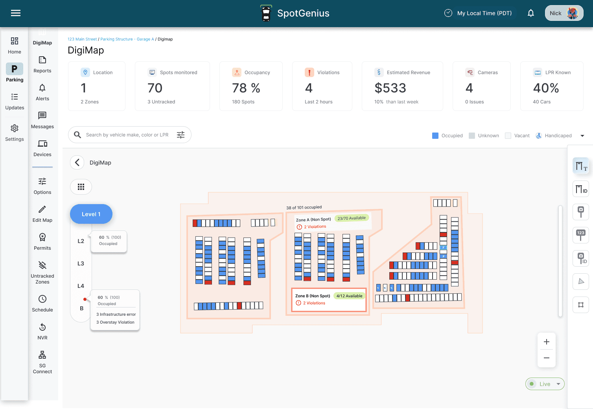Open Devices panel
Screen dimensions: 593x409
click(x=42, y=149)
